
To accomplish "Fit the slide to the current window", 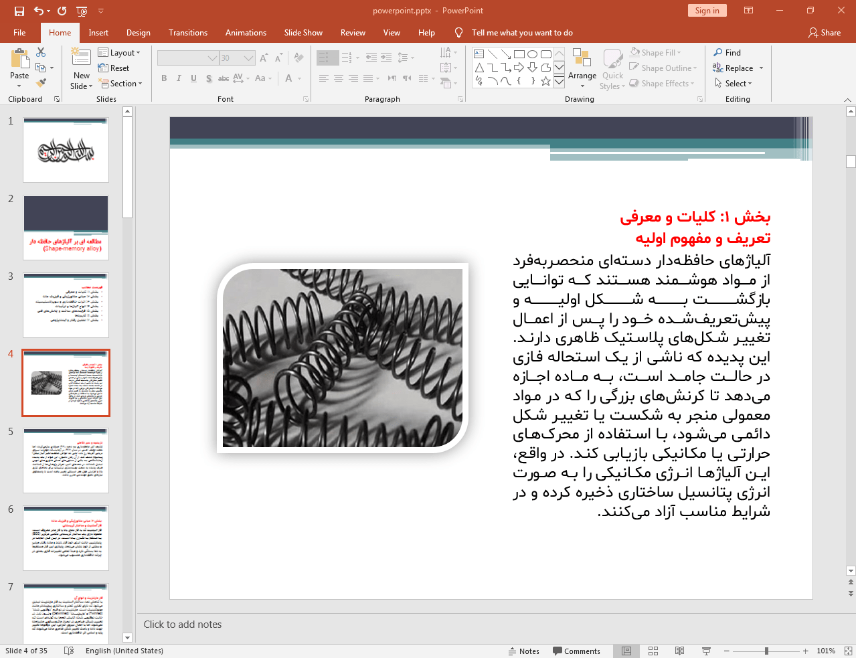I will point(848,651).
